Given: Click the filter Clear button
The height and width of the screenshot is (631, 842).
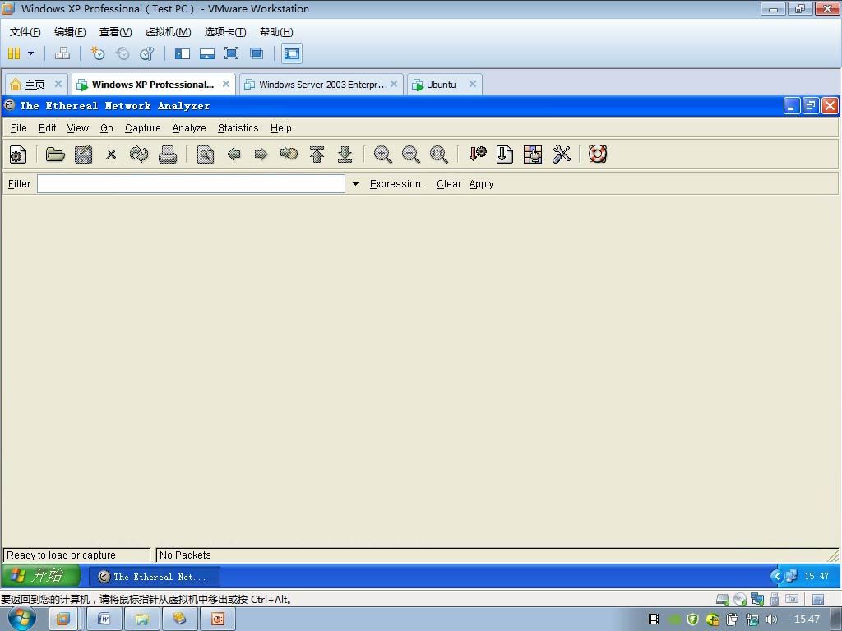Looking at the screenshot, I should [449, 184].
